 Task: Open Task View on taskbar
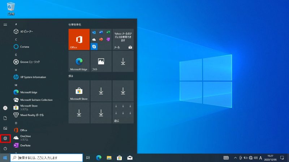pos(88,158)
